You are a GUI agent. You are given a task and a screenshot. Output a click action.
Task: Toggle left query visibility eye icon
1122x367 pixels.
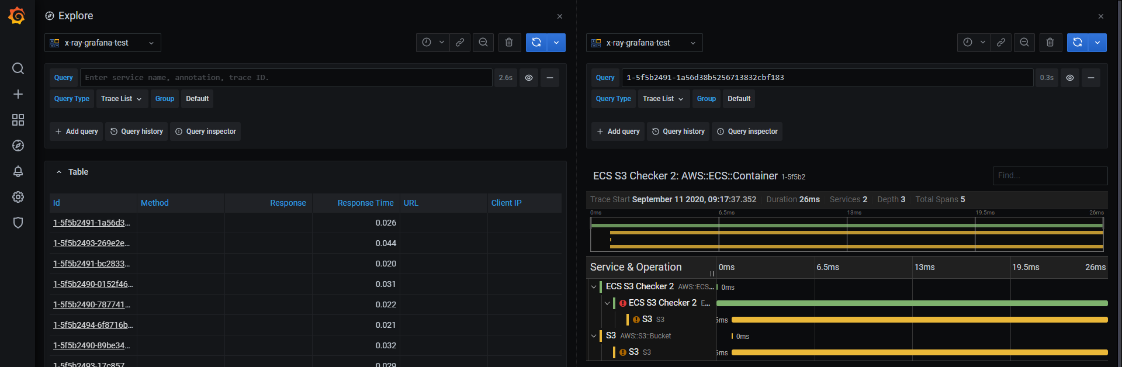point(529,78)
